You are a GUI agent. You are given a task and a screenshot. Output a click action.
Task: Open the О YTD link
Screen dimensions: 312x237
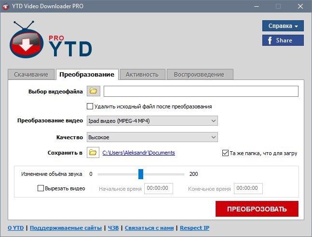click(x=16, y=228)
